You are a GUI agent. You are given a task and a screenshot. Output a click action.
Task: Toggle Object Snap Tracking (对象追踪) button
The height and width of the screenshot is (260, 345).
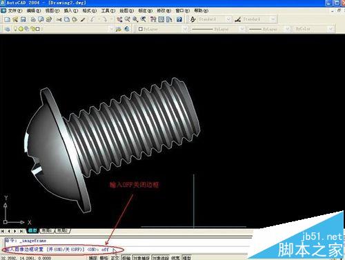click(x=161, y=258)
